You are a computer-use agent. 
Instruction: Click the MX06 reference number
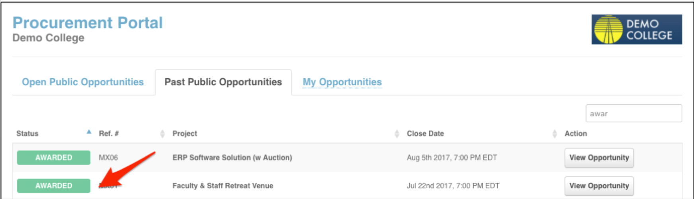point(108,157)
